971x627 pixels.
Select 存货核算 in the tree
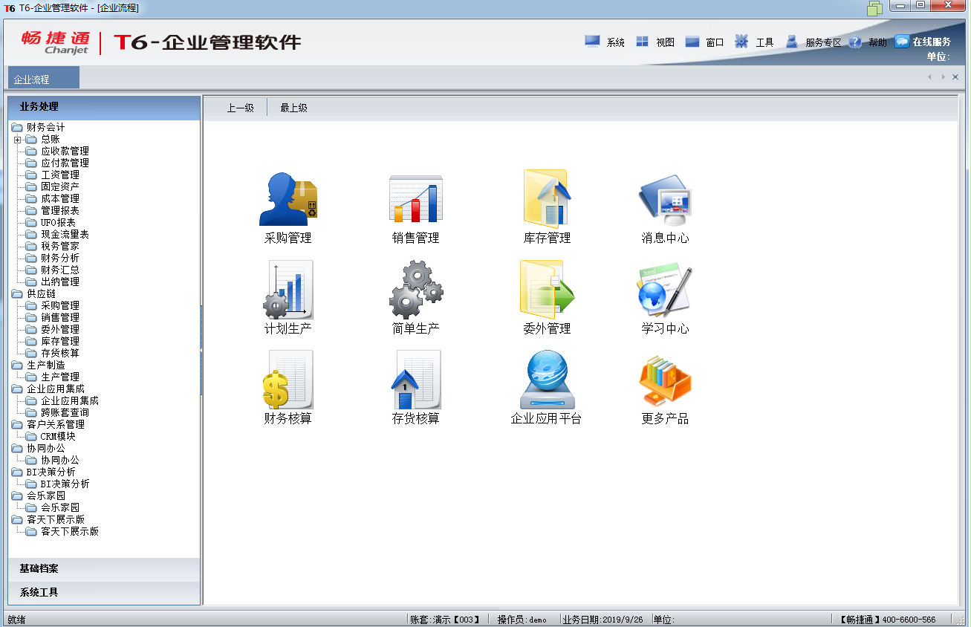pos(60,353)
